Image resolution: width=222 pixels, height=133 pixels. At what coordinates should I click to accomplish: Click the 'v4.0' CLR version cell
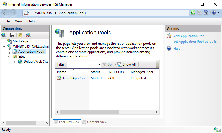point(111,78)
